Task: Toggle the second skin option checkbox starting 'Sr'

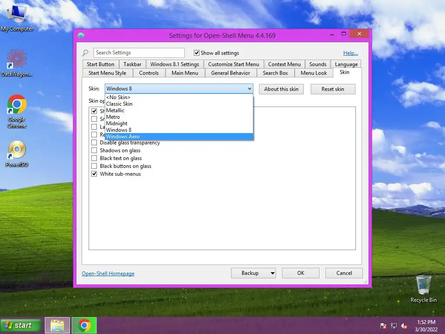Action: click(94, 119)
